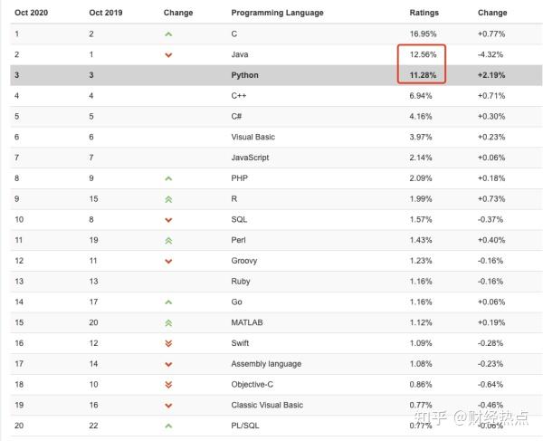Click the red down arrow for Groovy
Viewport: 543px width, 441px height.
coord(168,261)
